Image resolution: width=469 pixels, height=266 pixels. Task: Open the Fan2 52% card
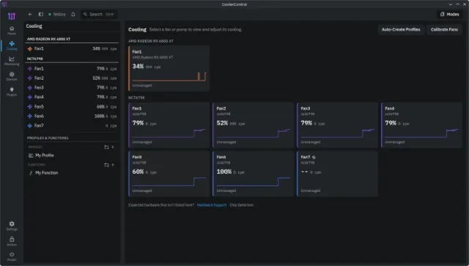(254, 125)
